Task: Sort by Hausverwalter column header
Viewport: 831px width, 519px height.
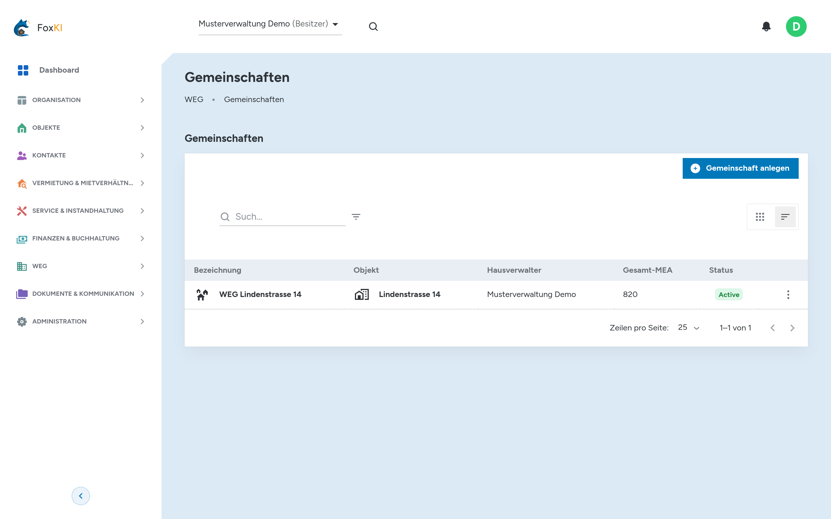Action: (514, 270)
